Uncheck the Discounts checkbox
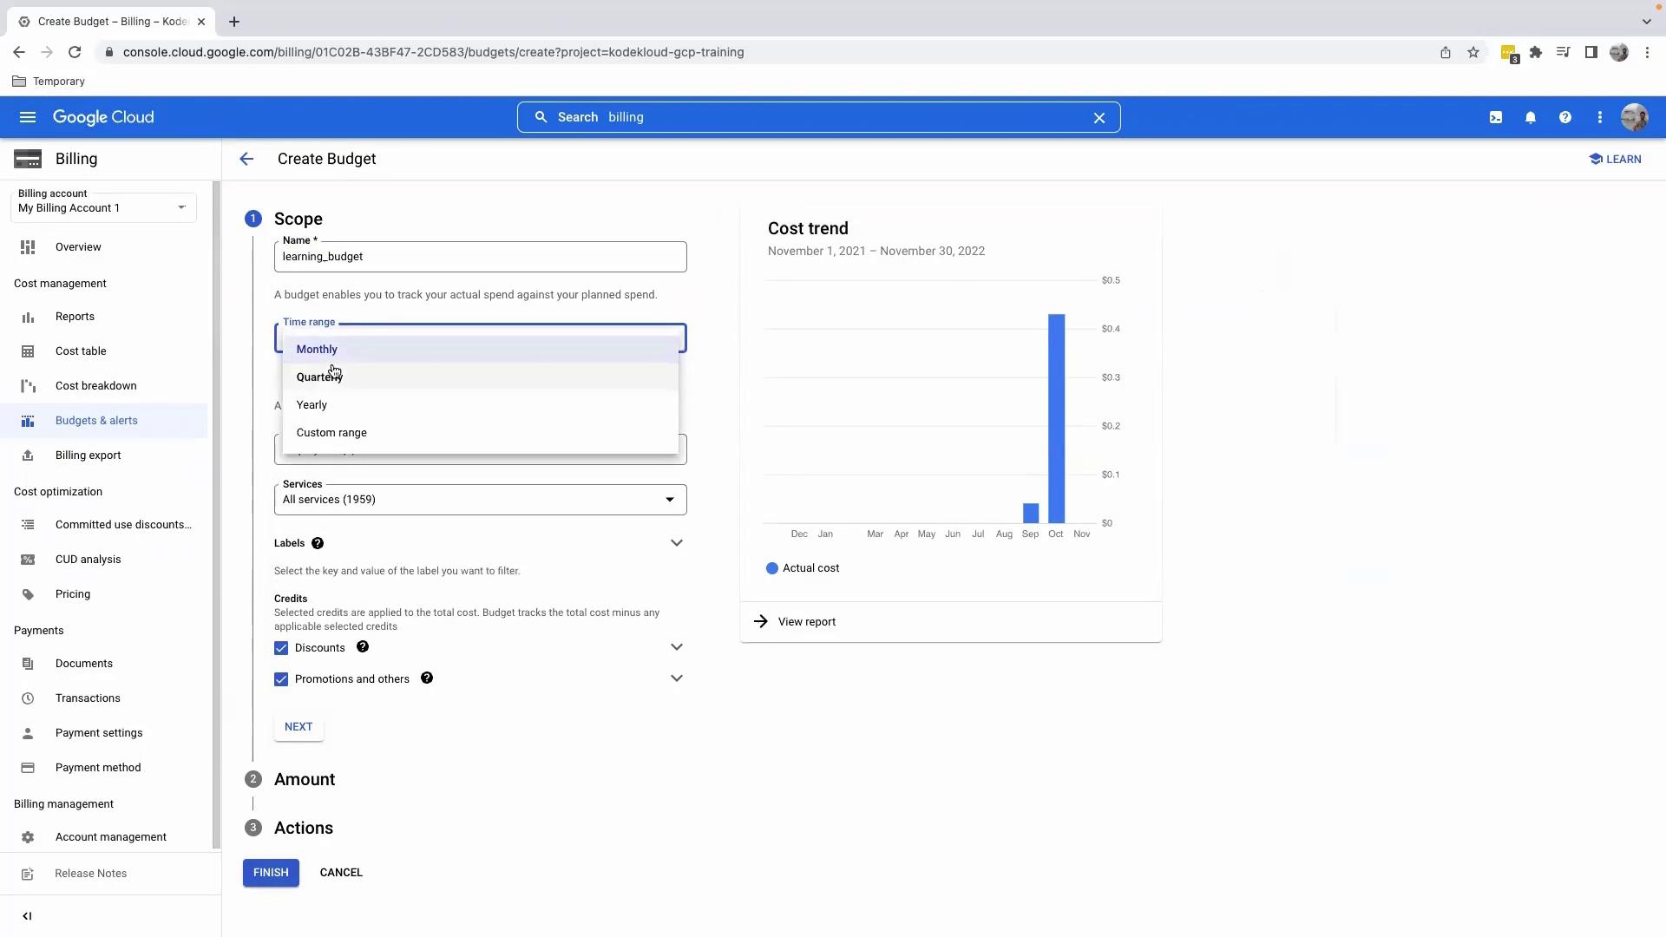This screenshot has height=937, width=1666. tap(281, 648)
